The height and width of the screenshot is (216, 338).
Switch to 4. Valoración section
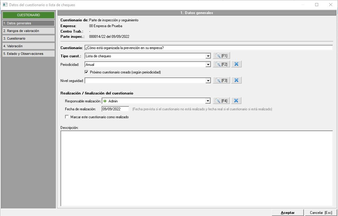29,46
